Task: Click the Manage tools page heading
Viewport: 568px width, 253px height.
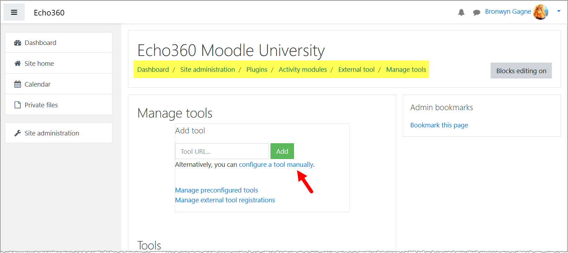Action: 175,113
